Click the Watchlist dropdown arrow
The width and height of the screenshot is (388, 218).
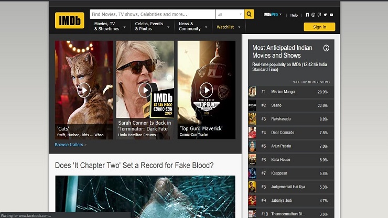pos(239,27)
